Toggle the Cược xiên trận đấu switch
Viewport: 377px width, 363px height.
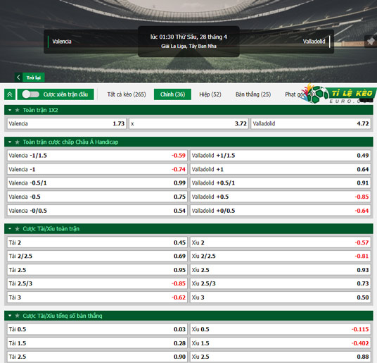click(x=30, y=94)
